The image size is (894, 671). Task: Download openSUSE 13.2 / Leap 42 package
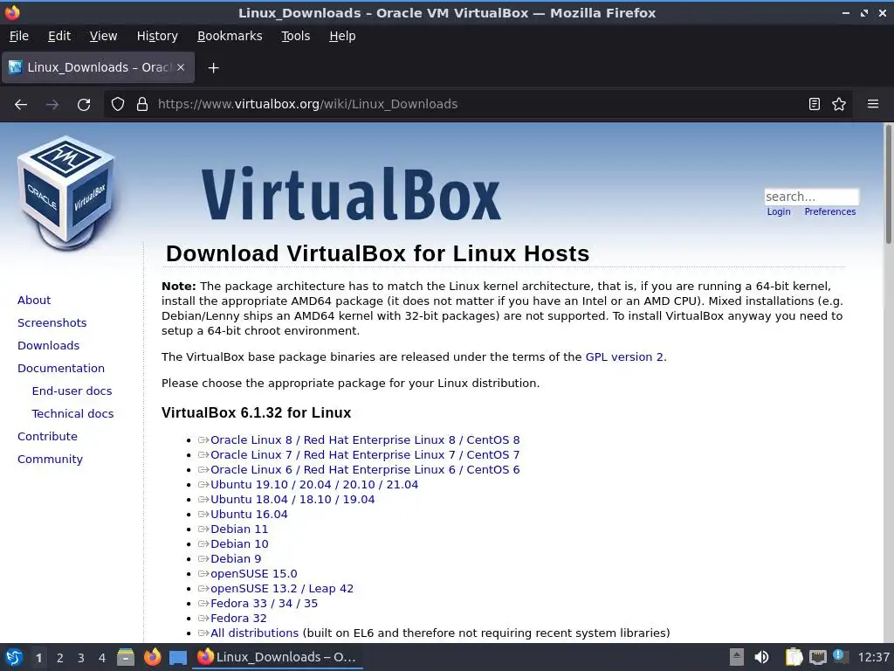click(x=282, y=588)
